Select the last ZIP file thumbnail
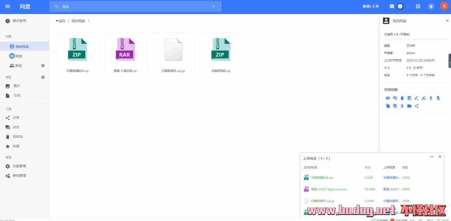The height and width of the screenshot is (221, 451). pyautogui.click(x=221, y=49)
